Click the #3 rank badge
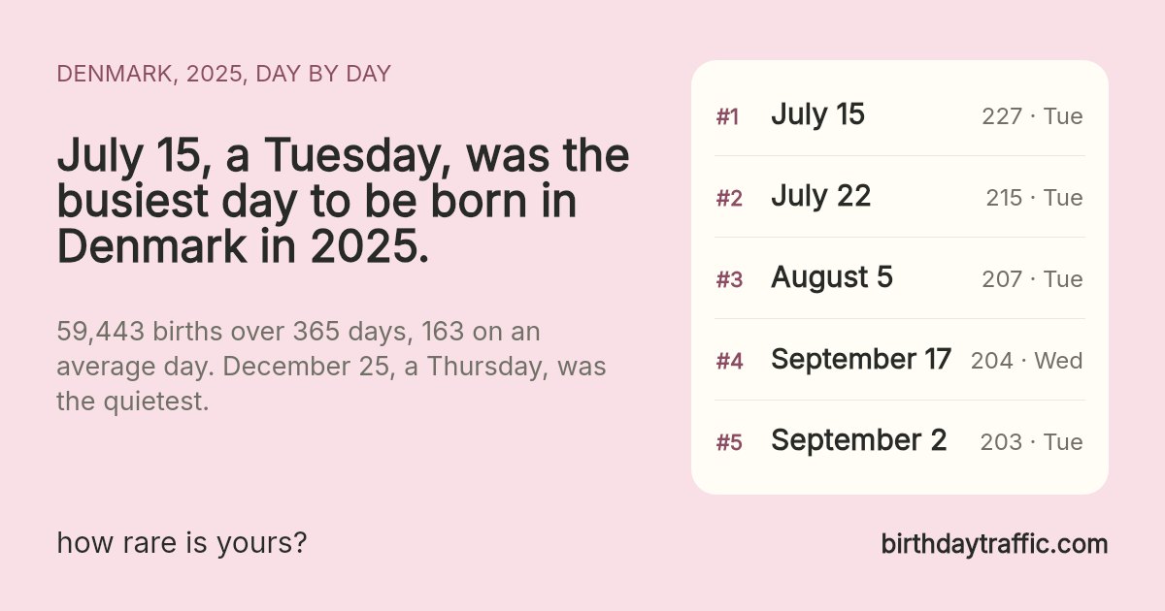This screenshot has height=611, width=1165. pos(729,280)
